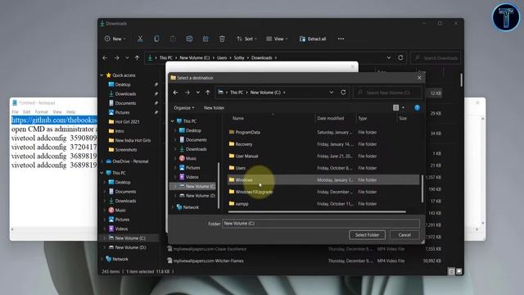Refresh the destination dialog address bar
This screenshot has width=524, height=295.
[343, 93]
